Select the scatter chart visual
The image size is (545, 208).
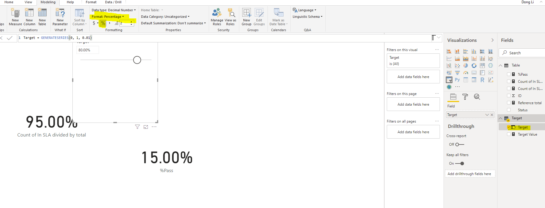point(457,66)
